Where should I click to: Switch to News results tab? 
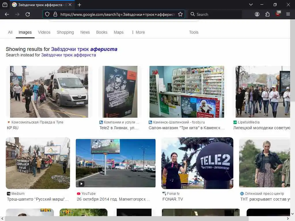click(x=85, y=32)
